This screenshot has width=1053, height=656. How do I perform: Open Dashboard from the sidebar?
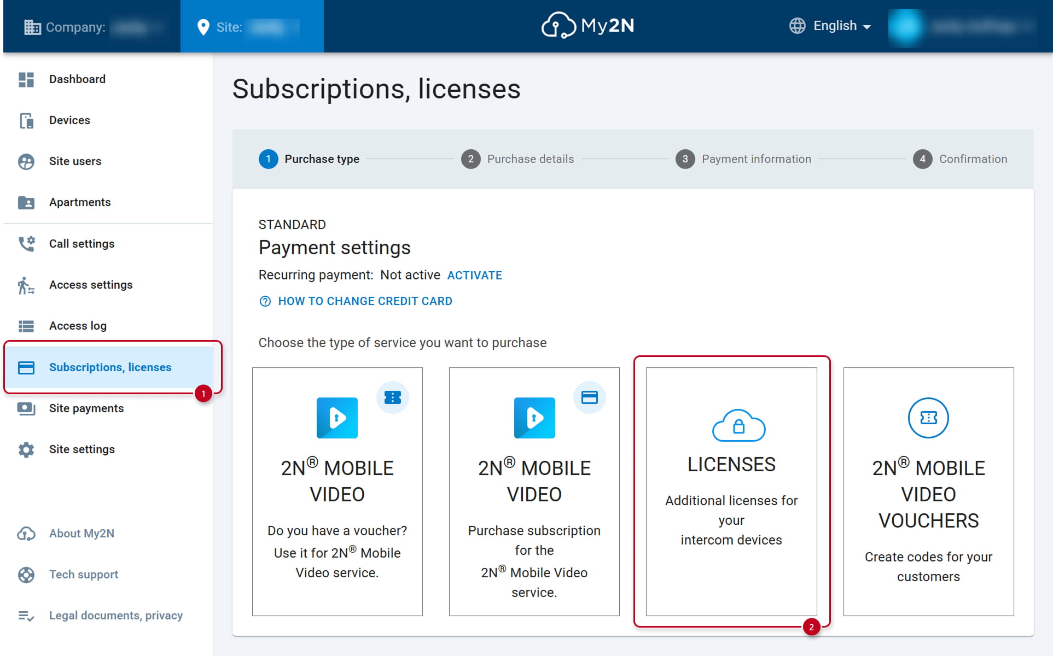(108, 80)
